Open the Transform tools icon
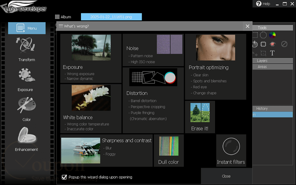 (x=25, y=45)
